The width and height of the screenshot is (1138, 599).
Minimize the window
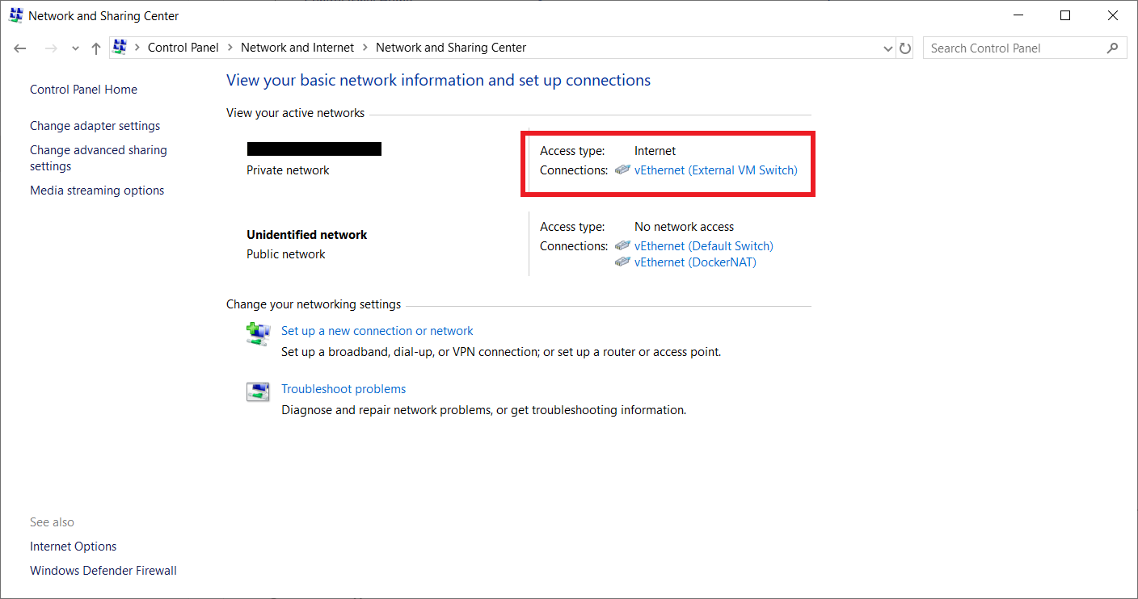[x=1019, y=15]
